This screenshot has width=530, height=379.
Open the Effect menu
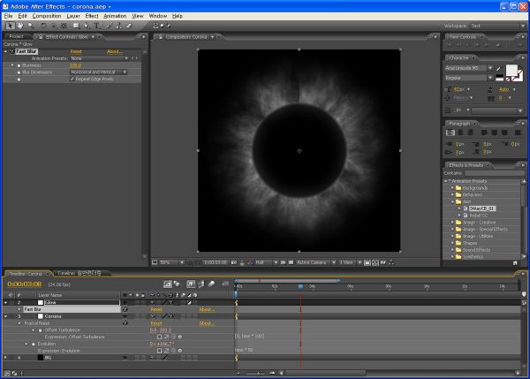point(92,16)
